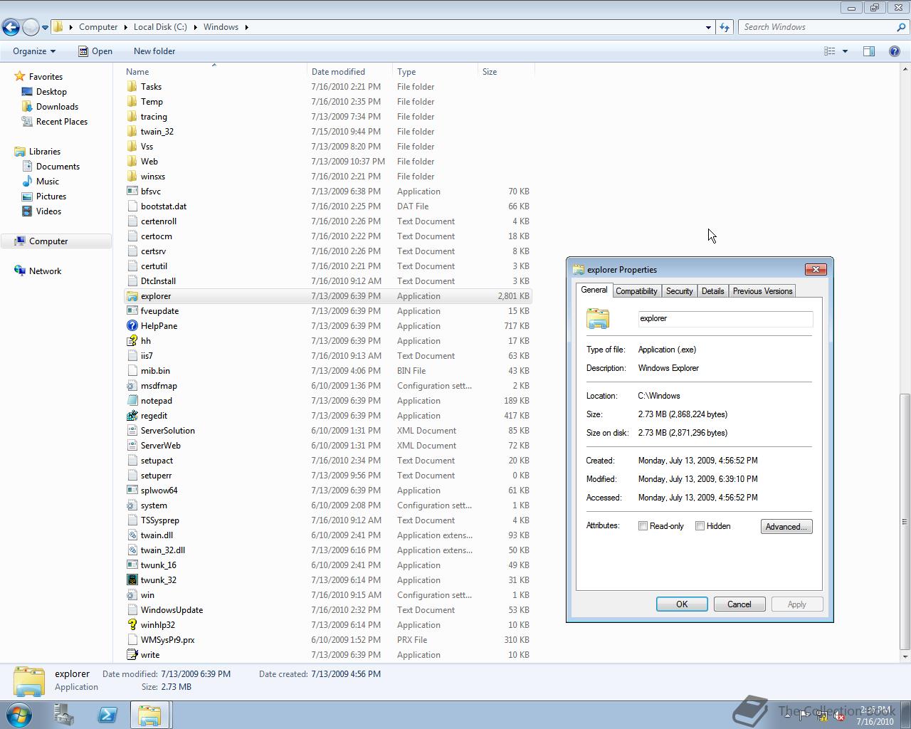
Task: Click the refresh icon beside address bar
Action: [725, 27]
